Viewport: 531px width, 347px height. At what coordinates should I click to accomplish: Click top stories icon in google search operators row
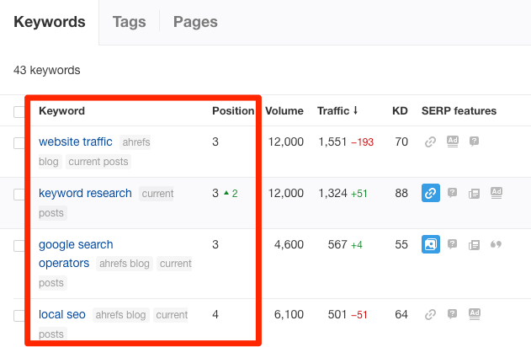pos(474,245)
